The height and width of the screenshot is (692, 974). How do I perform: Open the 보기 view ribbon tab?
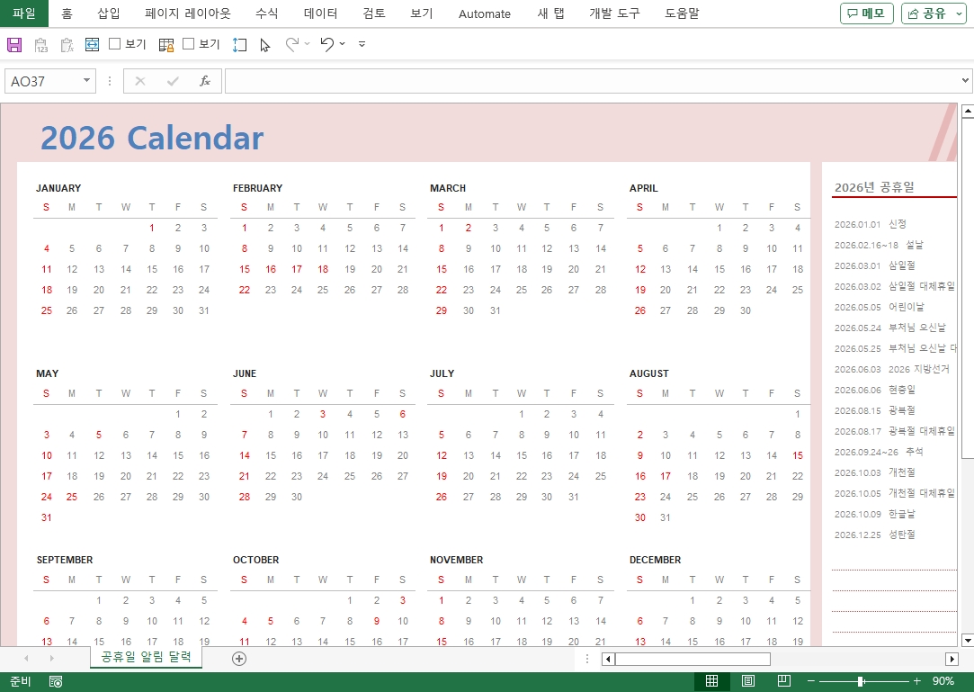click(x=421, y=13)
